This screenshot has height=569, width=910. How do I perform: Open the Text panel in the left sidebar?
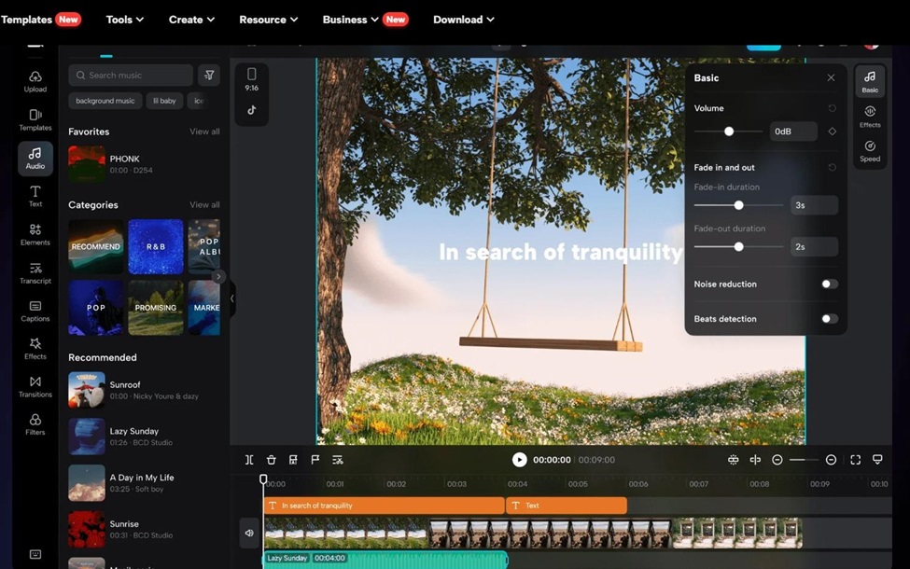35,198
